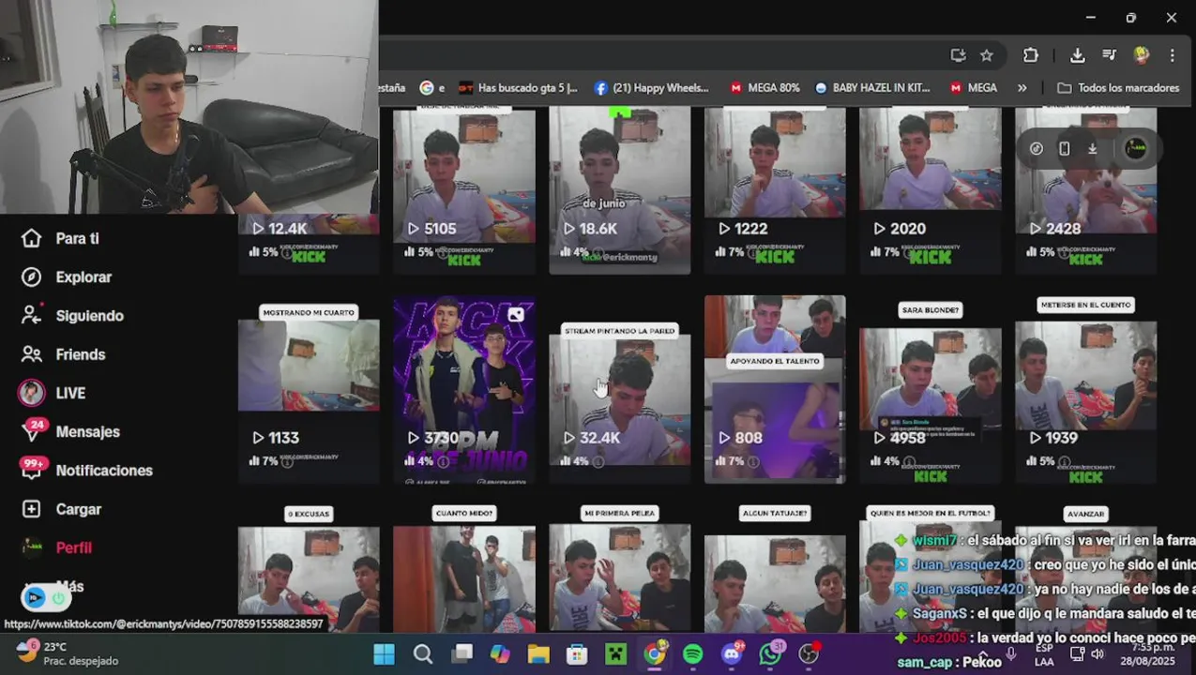Open the Friends section

(64, 354)
